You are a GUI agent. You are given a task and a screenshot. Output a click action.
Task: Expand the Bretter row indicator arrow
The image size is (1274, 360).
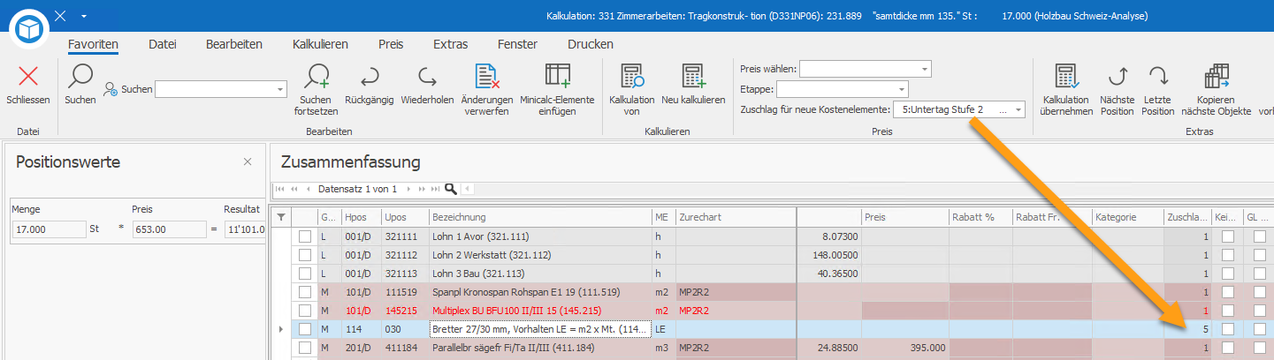point(281,329)
